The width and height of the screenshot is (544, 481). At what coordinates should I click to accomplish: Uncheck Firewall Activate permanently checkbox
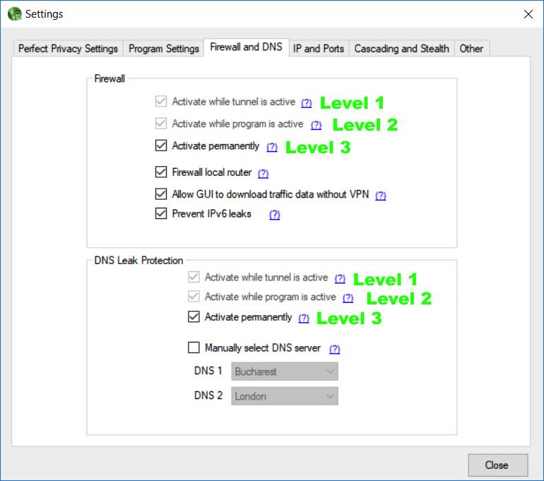tap(161, 146)
